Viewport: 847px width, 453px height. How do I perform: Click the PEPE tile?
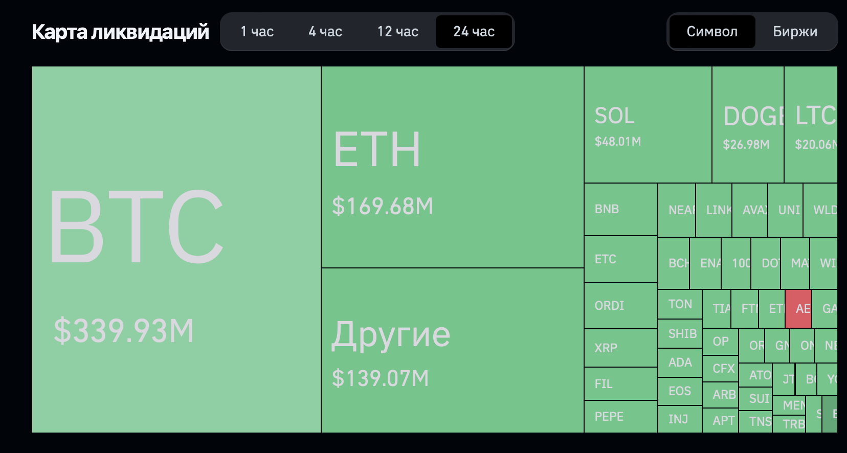(x=621, y=417)
